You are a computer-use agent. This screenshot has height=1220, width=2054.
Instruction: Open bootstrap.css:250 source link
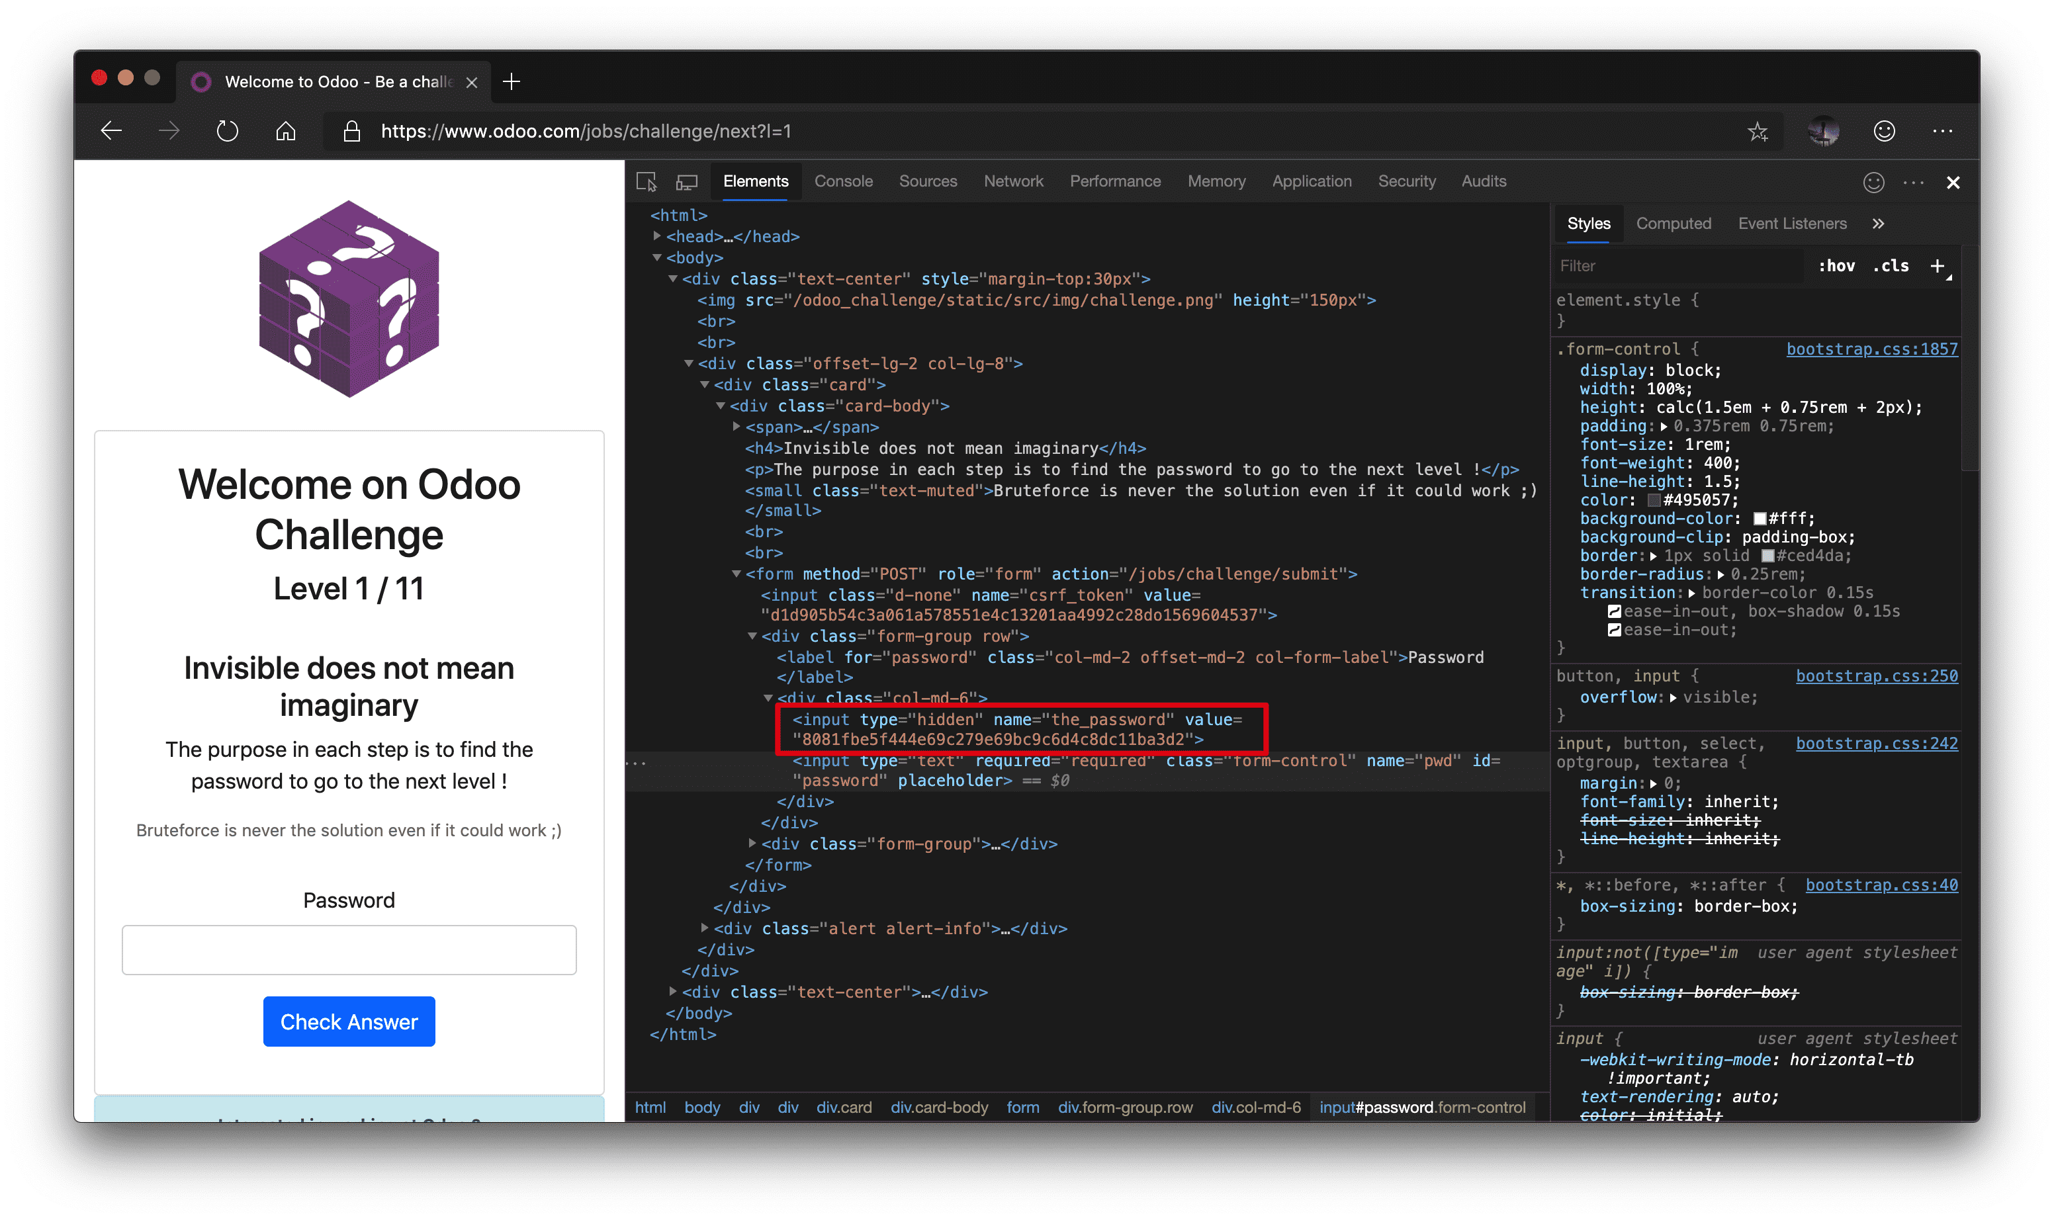(1877, 675)
